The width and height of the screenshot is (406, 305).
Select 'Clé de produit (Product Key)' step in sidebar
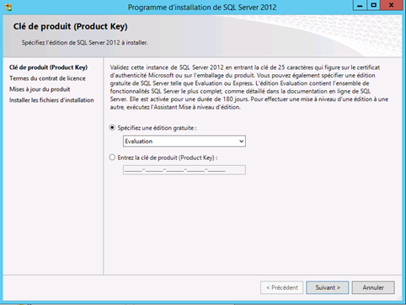48,67
